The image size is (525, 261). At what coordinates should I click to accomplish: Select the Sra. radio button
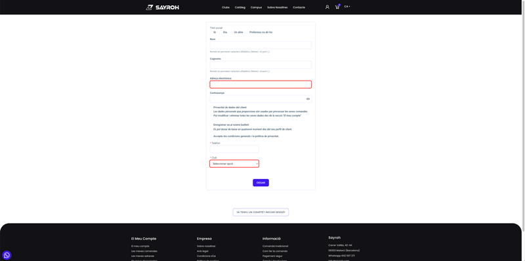click(221, 32)
